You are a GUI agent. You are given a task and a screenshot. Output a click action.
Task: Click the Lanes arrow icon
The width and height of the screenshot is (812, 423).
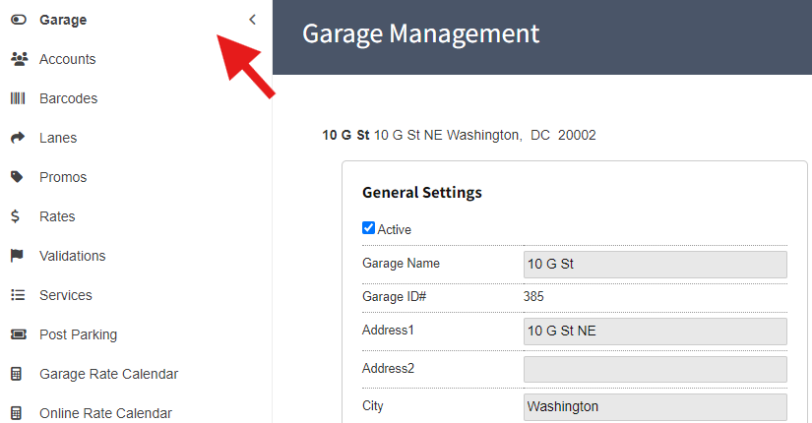18,138
